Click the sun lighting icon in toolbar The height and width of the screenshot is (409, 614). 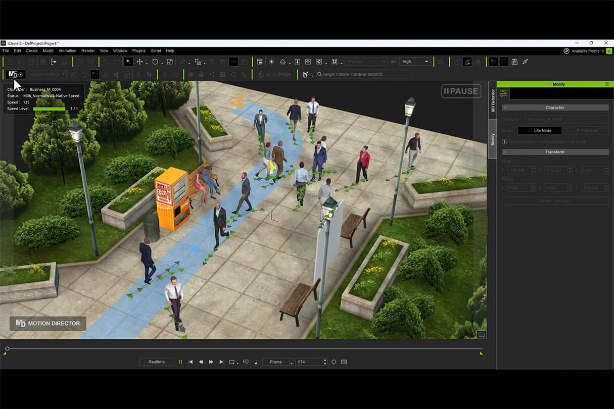[271, 62]
